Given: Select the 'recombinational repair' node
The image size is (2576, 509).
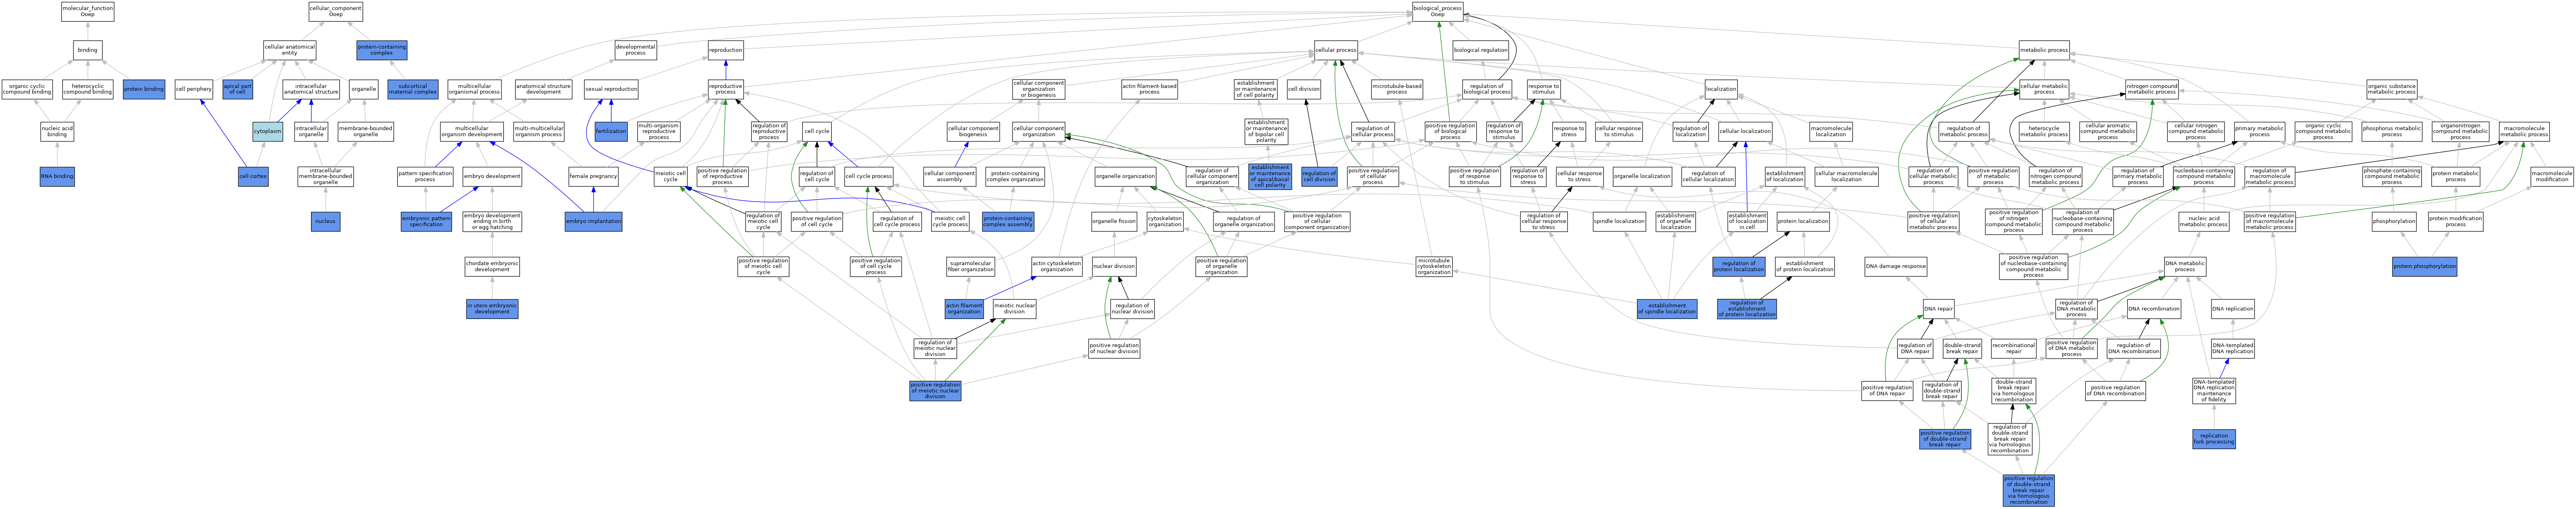Looking at the screenshot, I should coord(2014,349).
